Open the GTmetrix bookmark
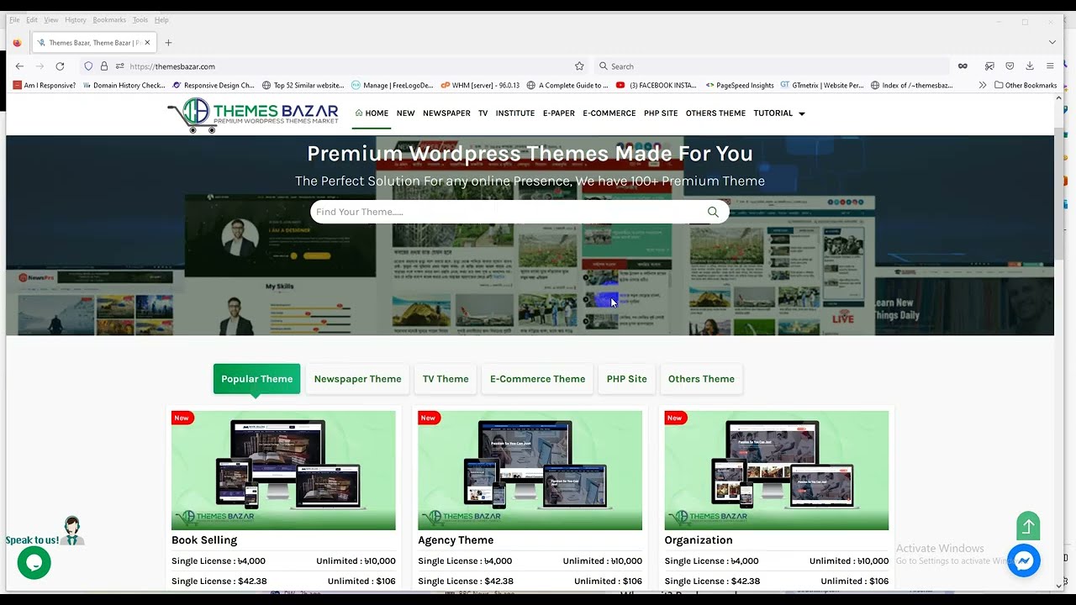 pyautogui.click(x=822, y=85)
